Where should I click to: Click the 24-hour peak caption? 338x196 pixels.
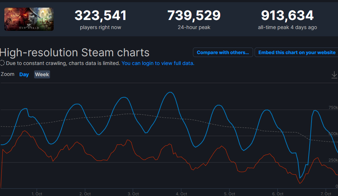pos(194,28)
